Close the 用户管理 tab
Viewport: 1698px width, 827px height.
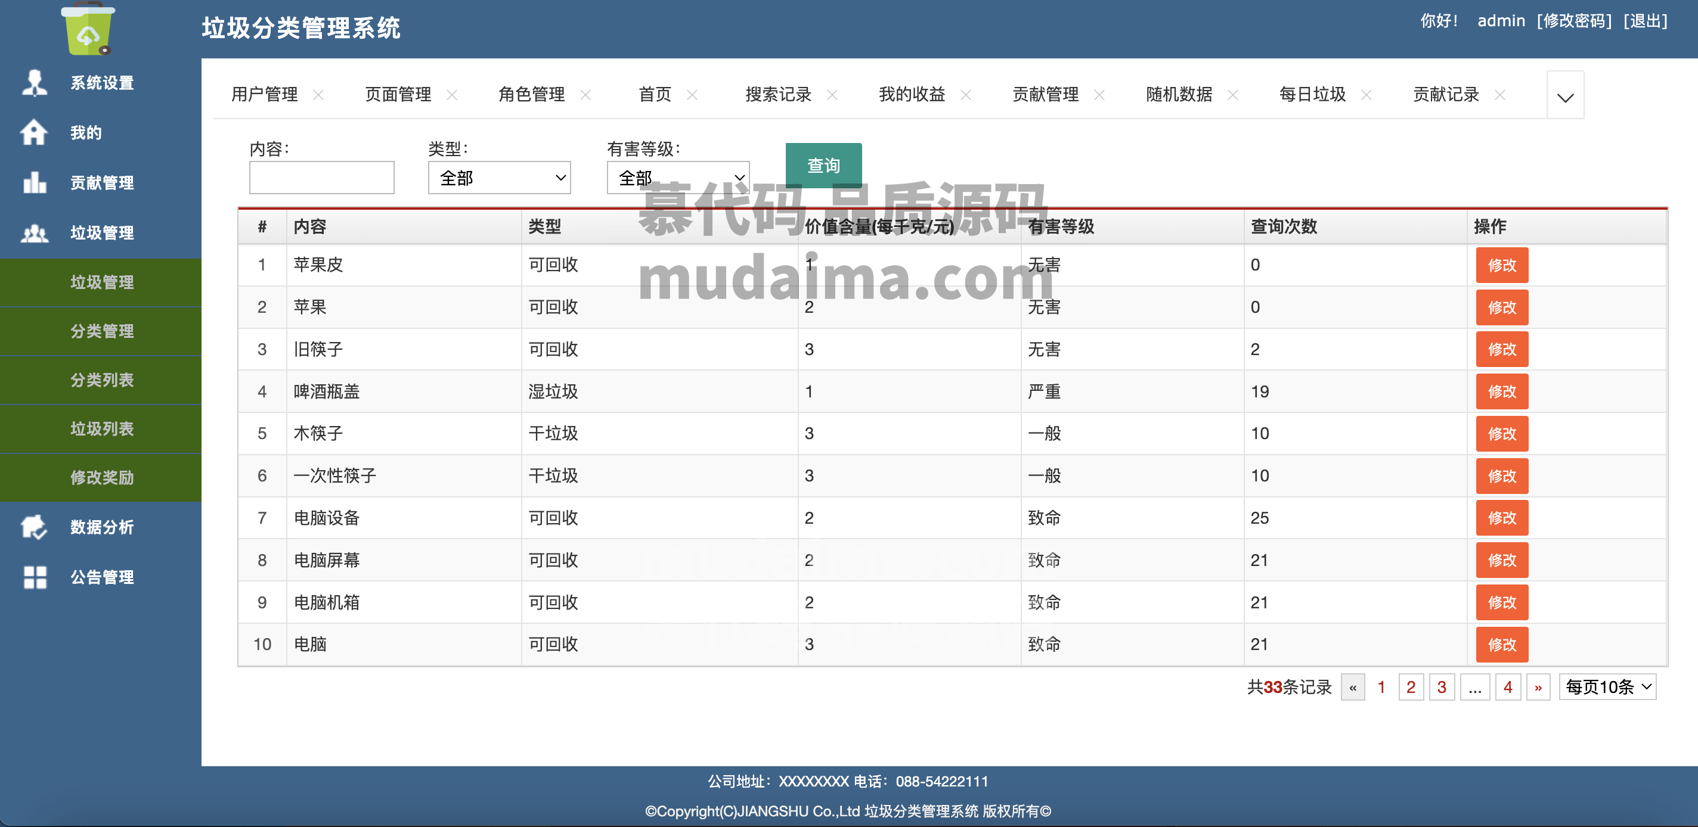coord(318,95)
